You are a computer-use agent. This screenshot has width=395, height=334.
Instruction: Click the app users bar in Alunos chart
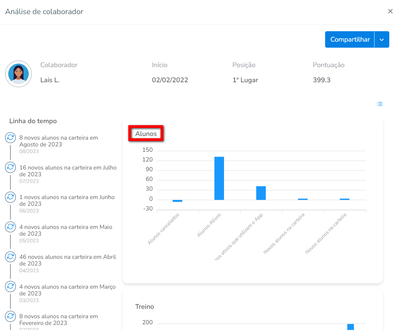pos(261,193)
